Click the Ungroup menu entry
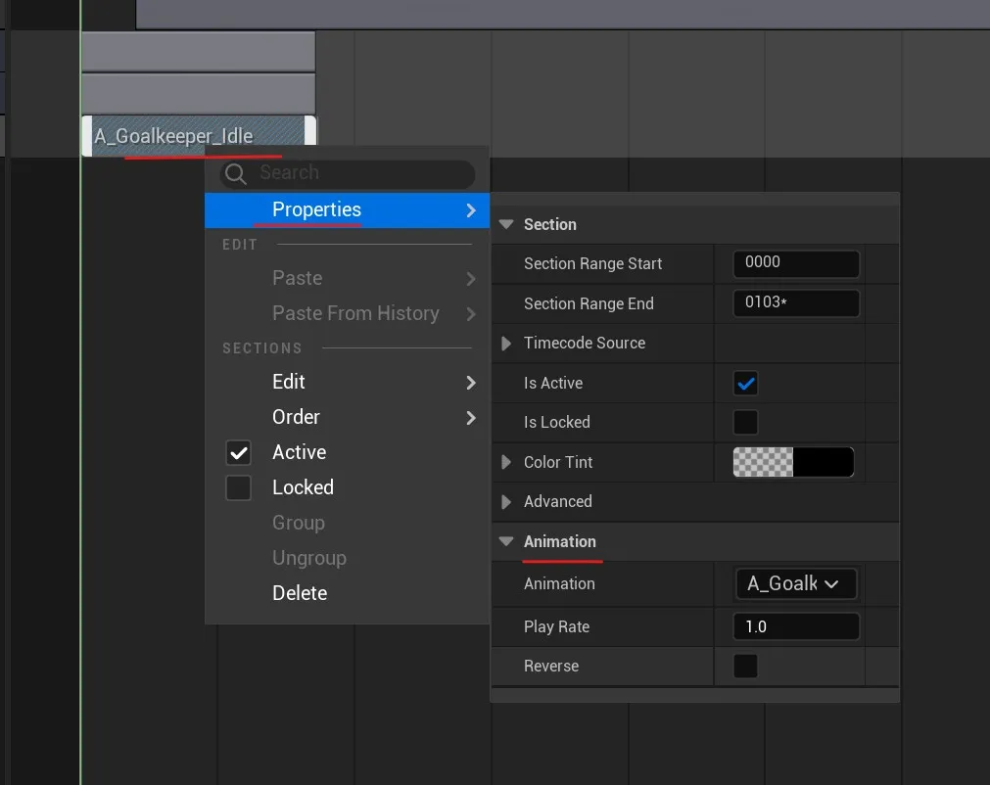The image size is (990, 785). [x=309, y=558]
